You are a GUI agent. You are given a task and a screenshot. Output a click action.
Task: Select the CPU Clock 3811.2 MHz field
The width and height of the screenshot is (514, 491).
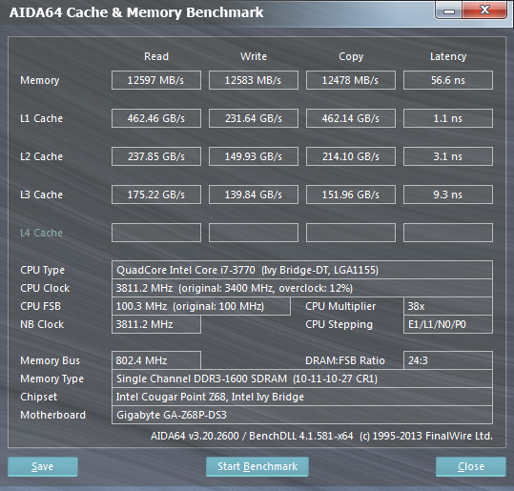coord(302,288)
